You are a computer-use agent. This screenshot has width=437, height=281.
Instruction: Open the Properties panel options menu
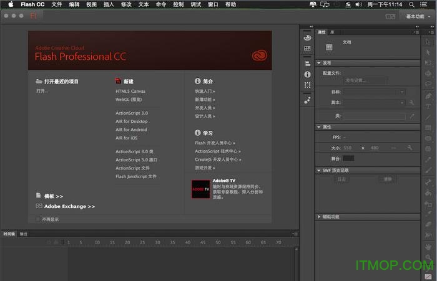tap(416, 32)
